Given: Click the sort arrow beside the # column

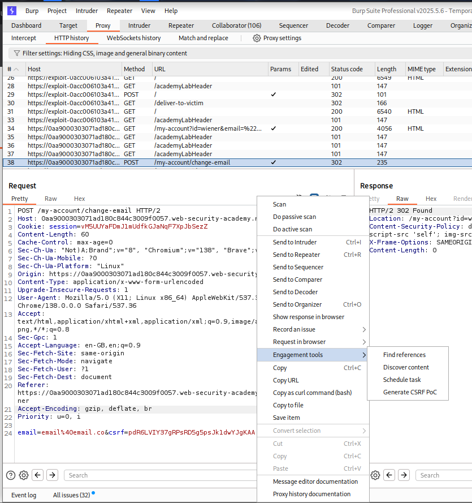Looking at the screenshot, I should 16,69.
